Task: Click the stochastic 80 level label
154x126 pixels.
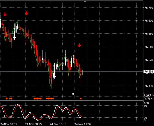Action: (x=145, y=106)
